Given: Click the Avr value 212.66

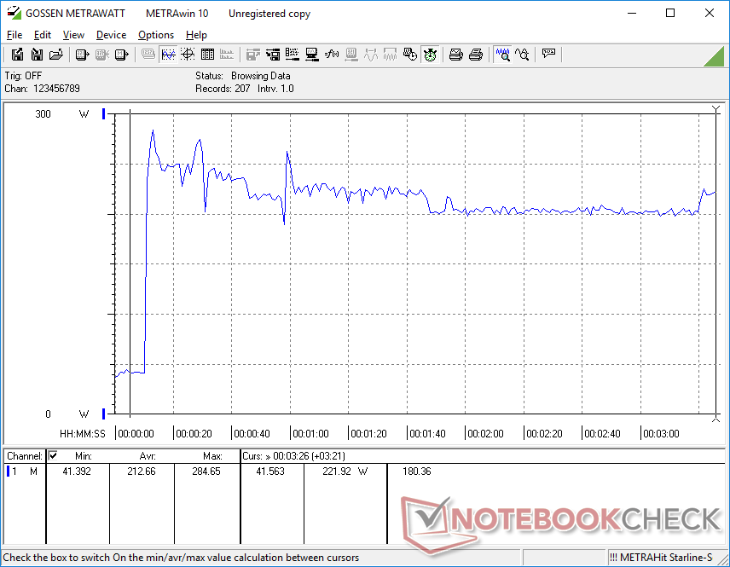Looking at the screenshot, I should (142, 472).
